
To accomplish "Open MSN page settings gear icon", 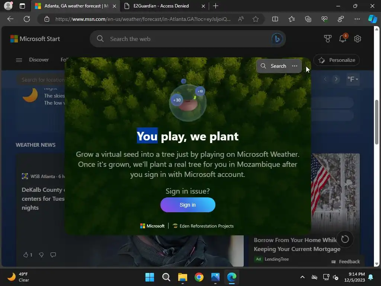I will click(358, 39).
